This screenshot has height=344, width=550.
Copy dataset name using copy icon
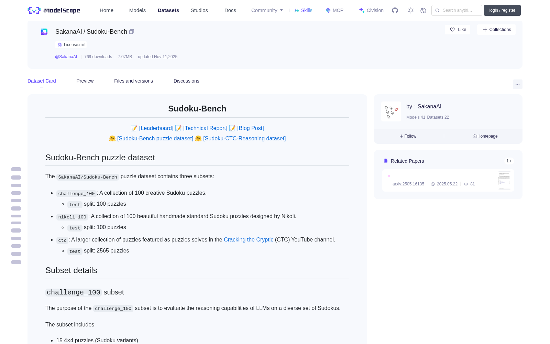(x=132, y=32)
